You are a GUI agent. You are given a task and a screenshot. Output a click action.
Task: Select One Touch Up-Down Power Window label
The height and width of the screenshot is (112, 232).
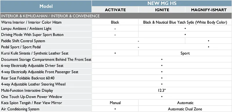coord(32,97)
